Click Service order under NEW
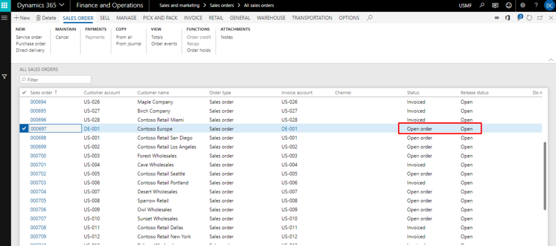 click(x=29, y=37)
